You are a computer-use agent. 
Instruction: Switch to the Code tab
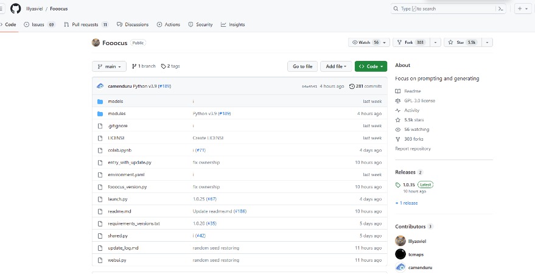pyautogui.click(x=9, y=24)
